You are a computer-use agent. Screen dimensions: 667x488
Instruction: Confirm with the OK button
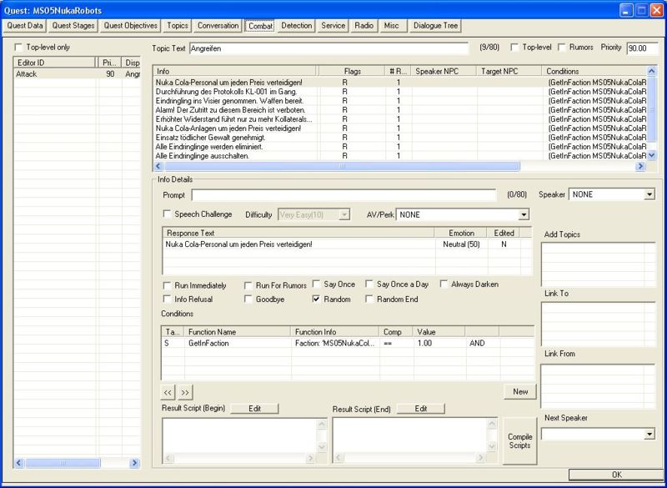pyautogui.click(x=616, y=475)
